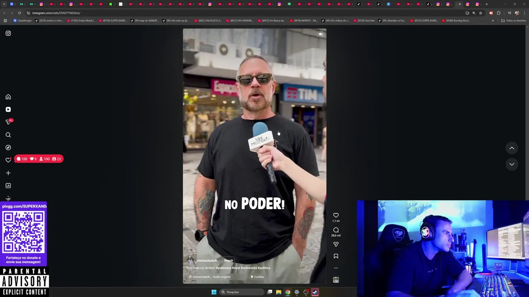Image resolution: width=529 pixels, height=297 pixels.
Task: Open vinimachadofc_ username link on reel
Action: (207, 261)
